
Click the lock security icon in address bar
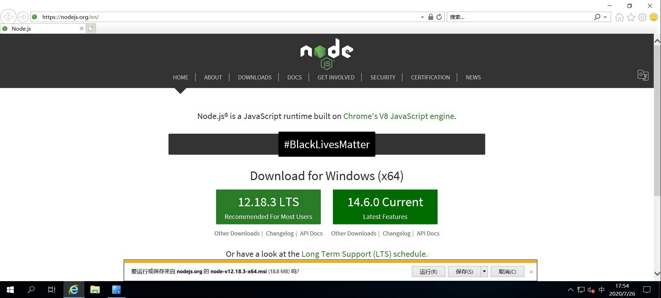[x=431, y=17]
